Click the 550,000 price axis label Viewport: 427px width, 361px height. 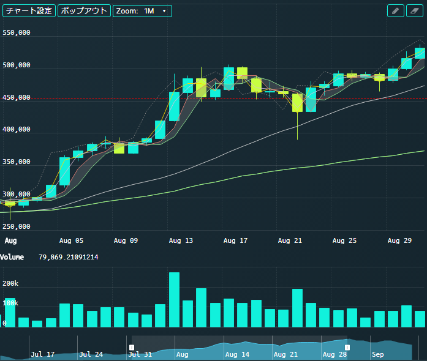17,33
